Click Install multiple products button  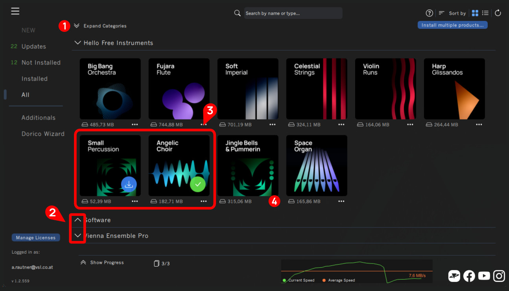pyautogui.click(x=452, y=25)
